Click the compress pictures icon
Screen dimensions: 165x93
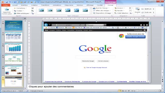(x=32, y=8)
